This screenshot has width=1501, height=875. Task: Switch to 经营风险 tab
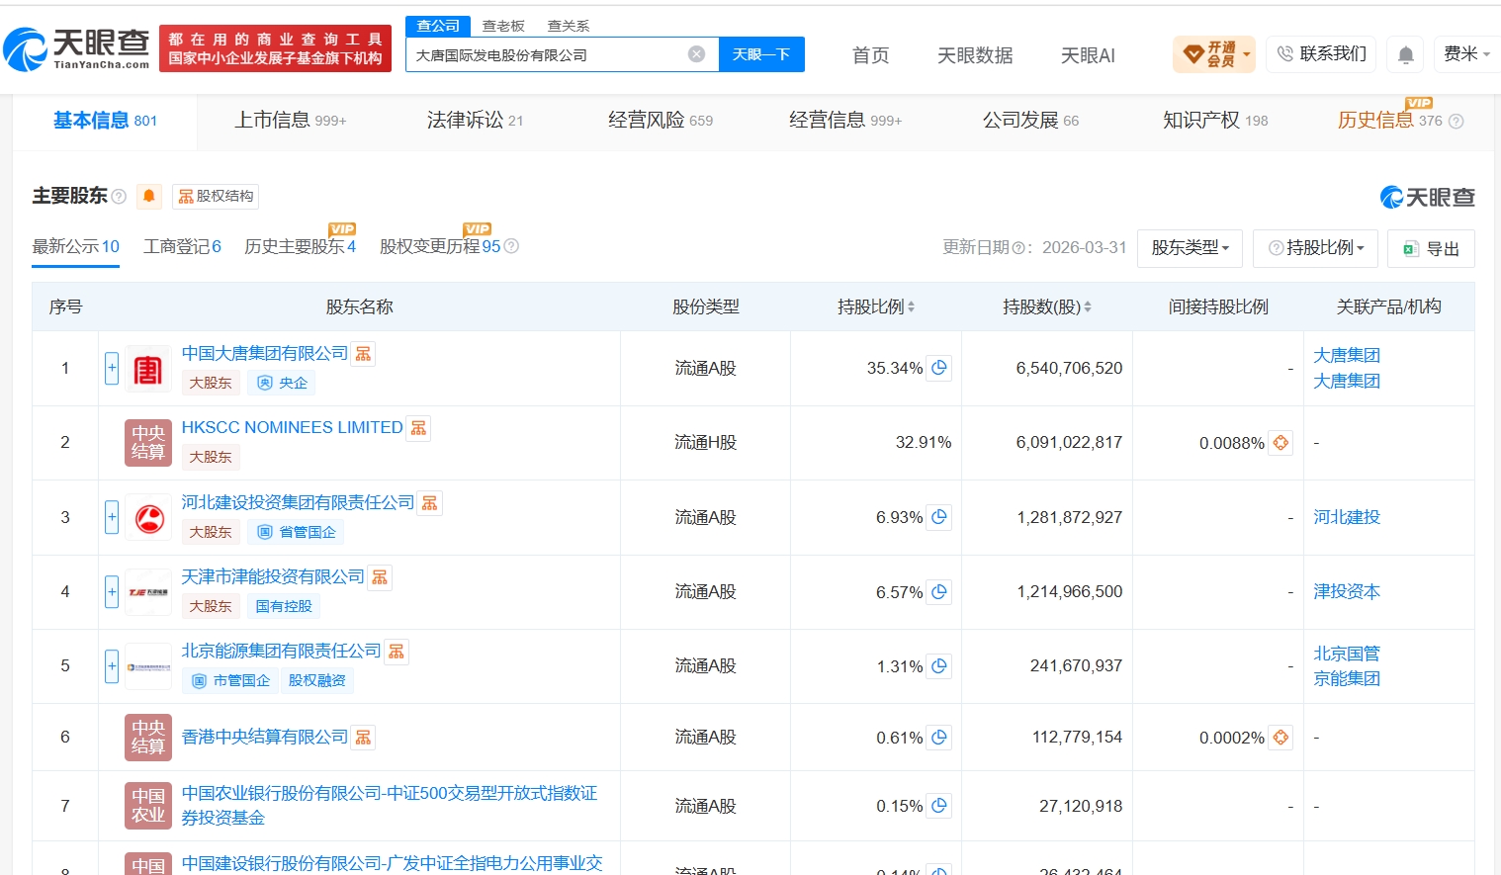[660, 121]
